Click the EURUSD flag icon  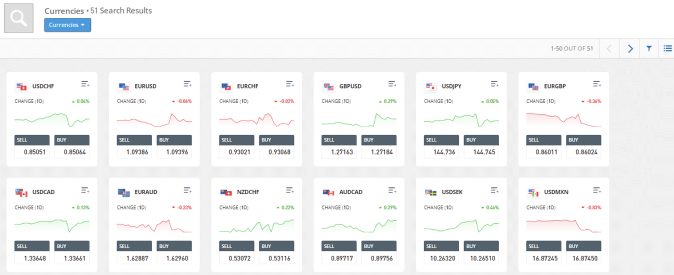pyautogui.click(x=124, y=86)
